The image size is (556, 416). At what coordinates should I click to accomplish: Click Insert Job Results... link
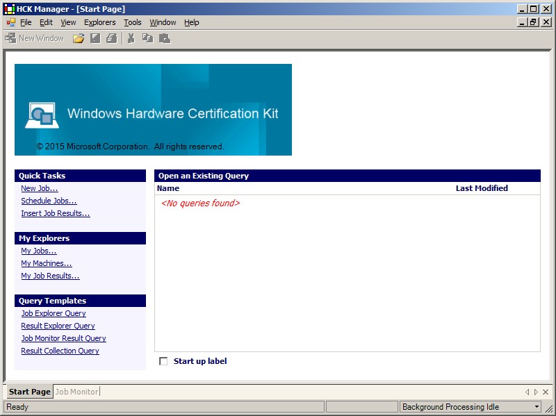[56, 213]
